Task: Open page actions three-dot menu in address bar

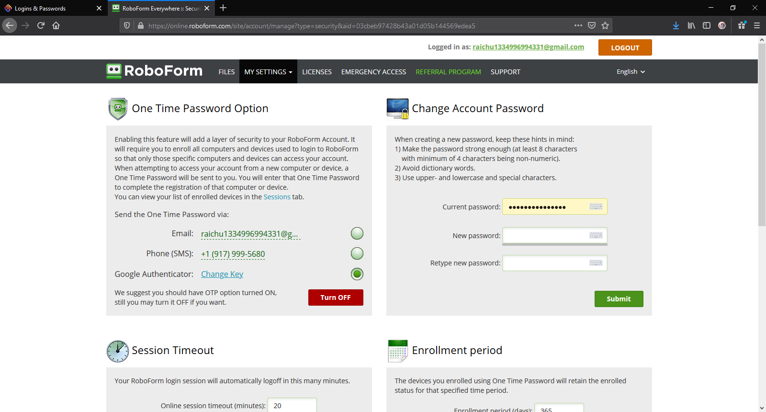Action: [578, 25]
